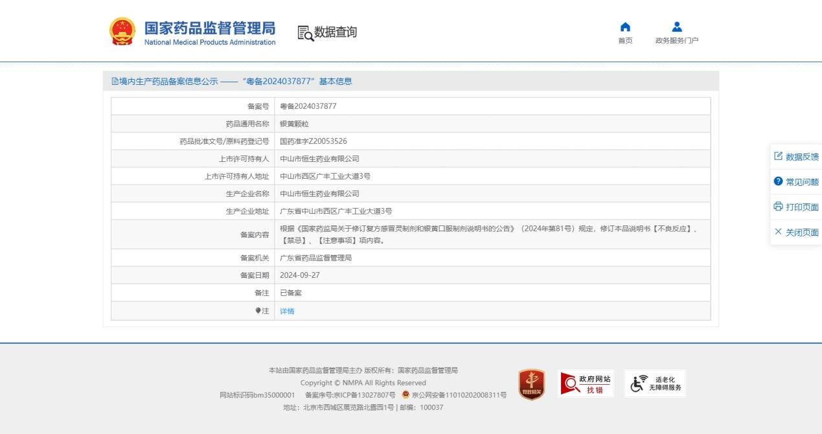Image resolution: width=822 pixels, height=434 pixels.
Task: Click the document icon before 境内生产药品备案信息公示
Action: point(115,82)
